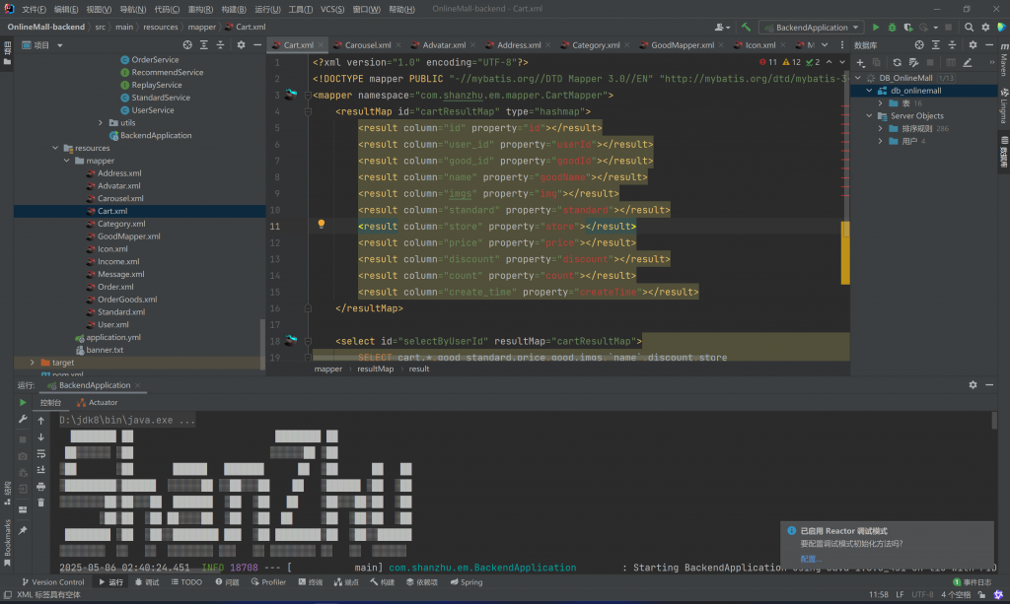Open the BackendApplication run configuration dropdown
Screen dimensions: 1010x604
click(x=810, y=28)
